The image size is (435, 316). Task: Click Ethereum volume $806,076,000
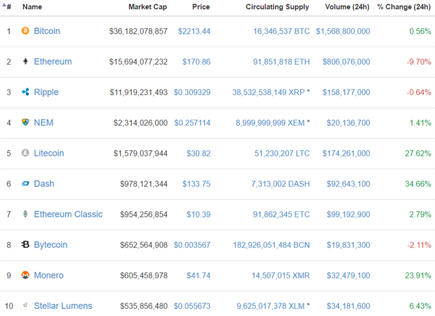tap(346, 62)
